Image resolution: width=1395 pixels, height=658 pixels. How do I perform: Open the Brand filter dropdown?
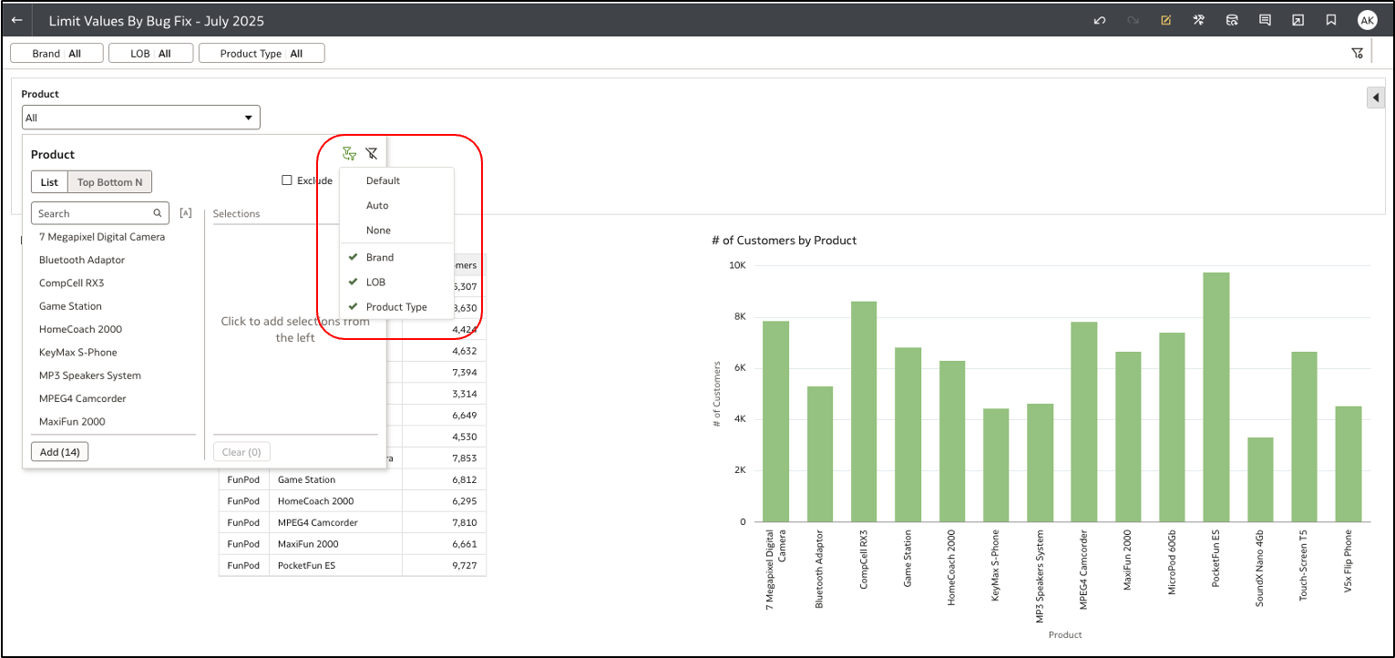[56, 52]
